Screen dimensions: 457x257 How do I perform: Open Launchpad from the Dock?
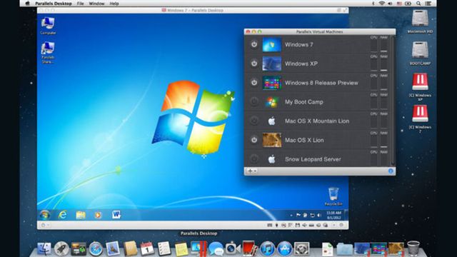click(x=61, y=248)
